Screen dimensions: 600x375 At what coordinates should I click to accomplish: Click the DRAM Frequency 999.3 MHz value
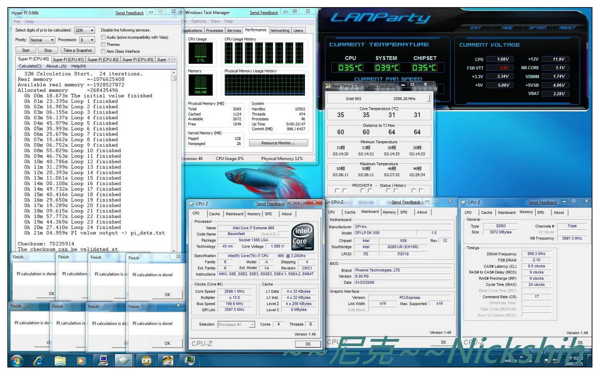pyautogui.click(x=536, y=253)
